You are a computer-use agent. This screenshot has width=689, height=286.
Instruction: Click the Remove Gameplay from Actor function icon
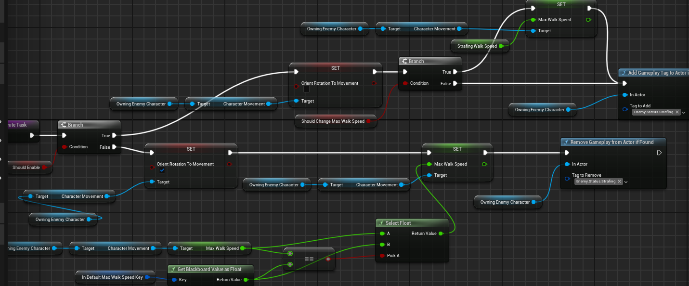point(566,142)
